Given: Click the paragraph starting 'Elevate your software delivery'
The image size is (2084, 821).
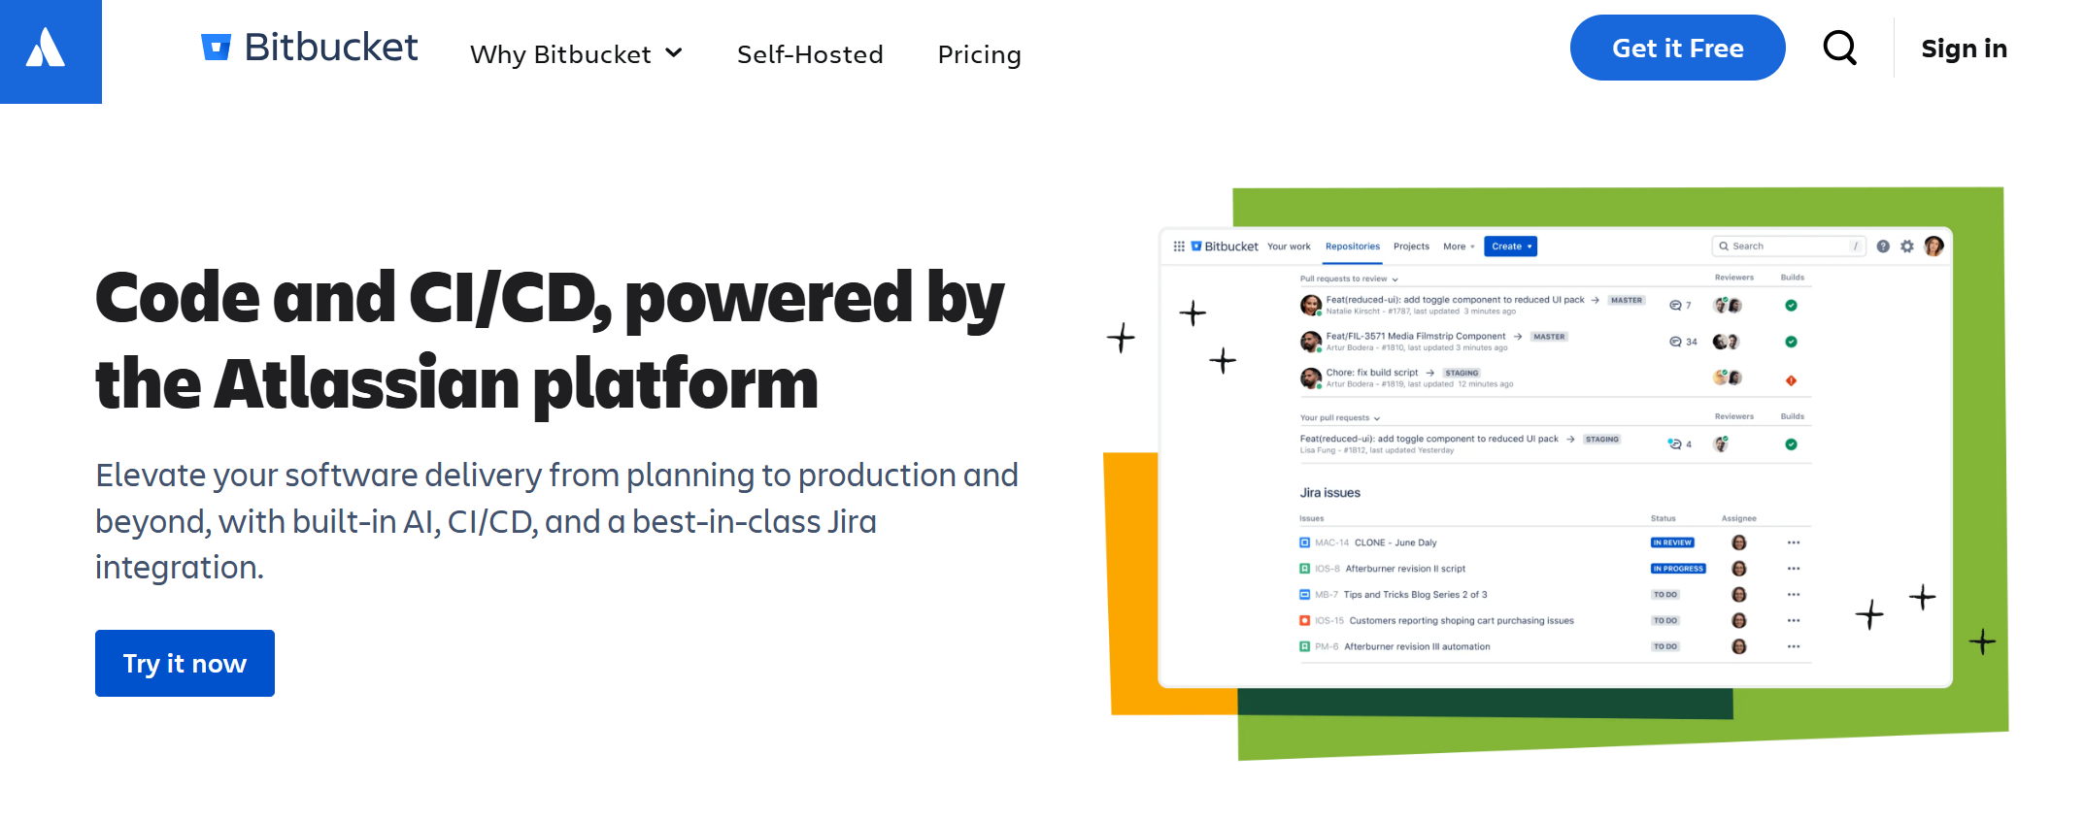Looking at the screenshot, I should click(557, 521).
